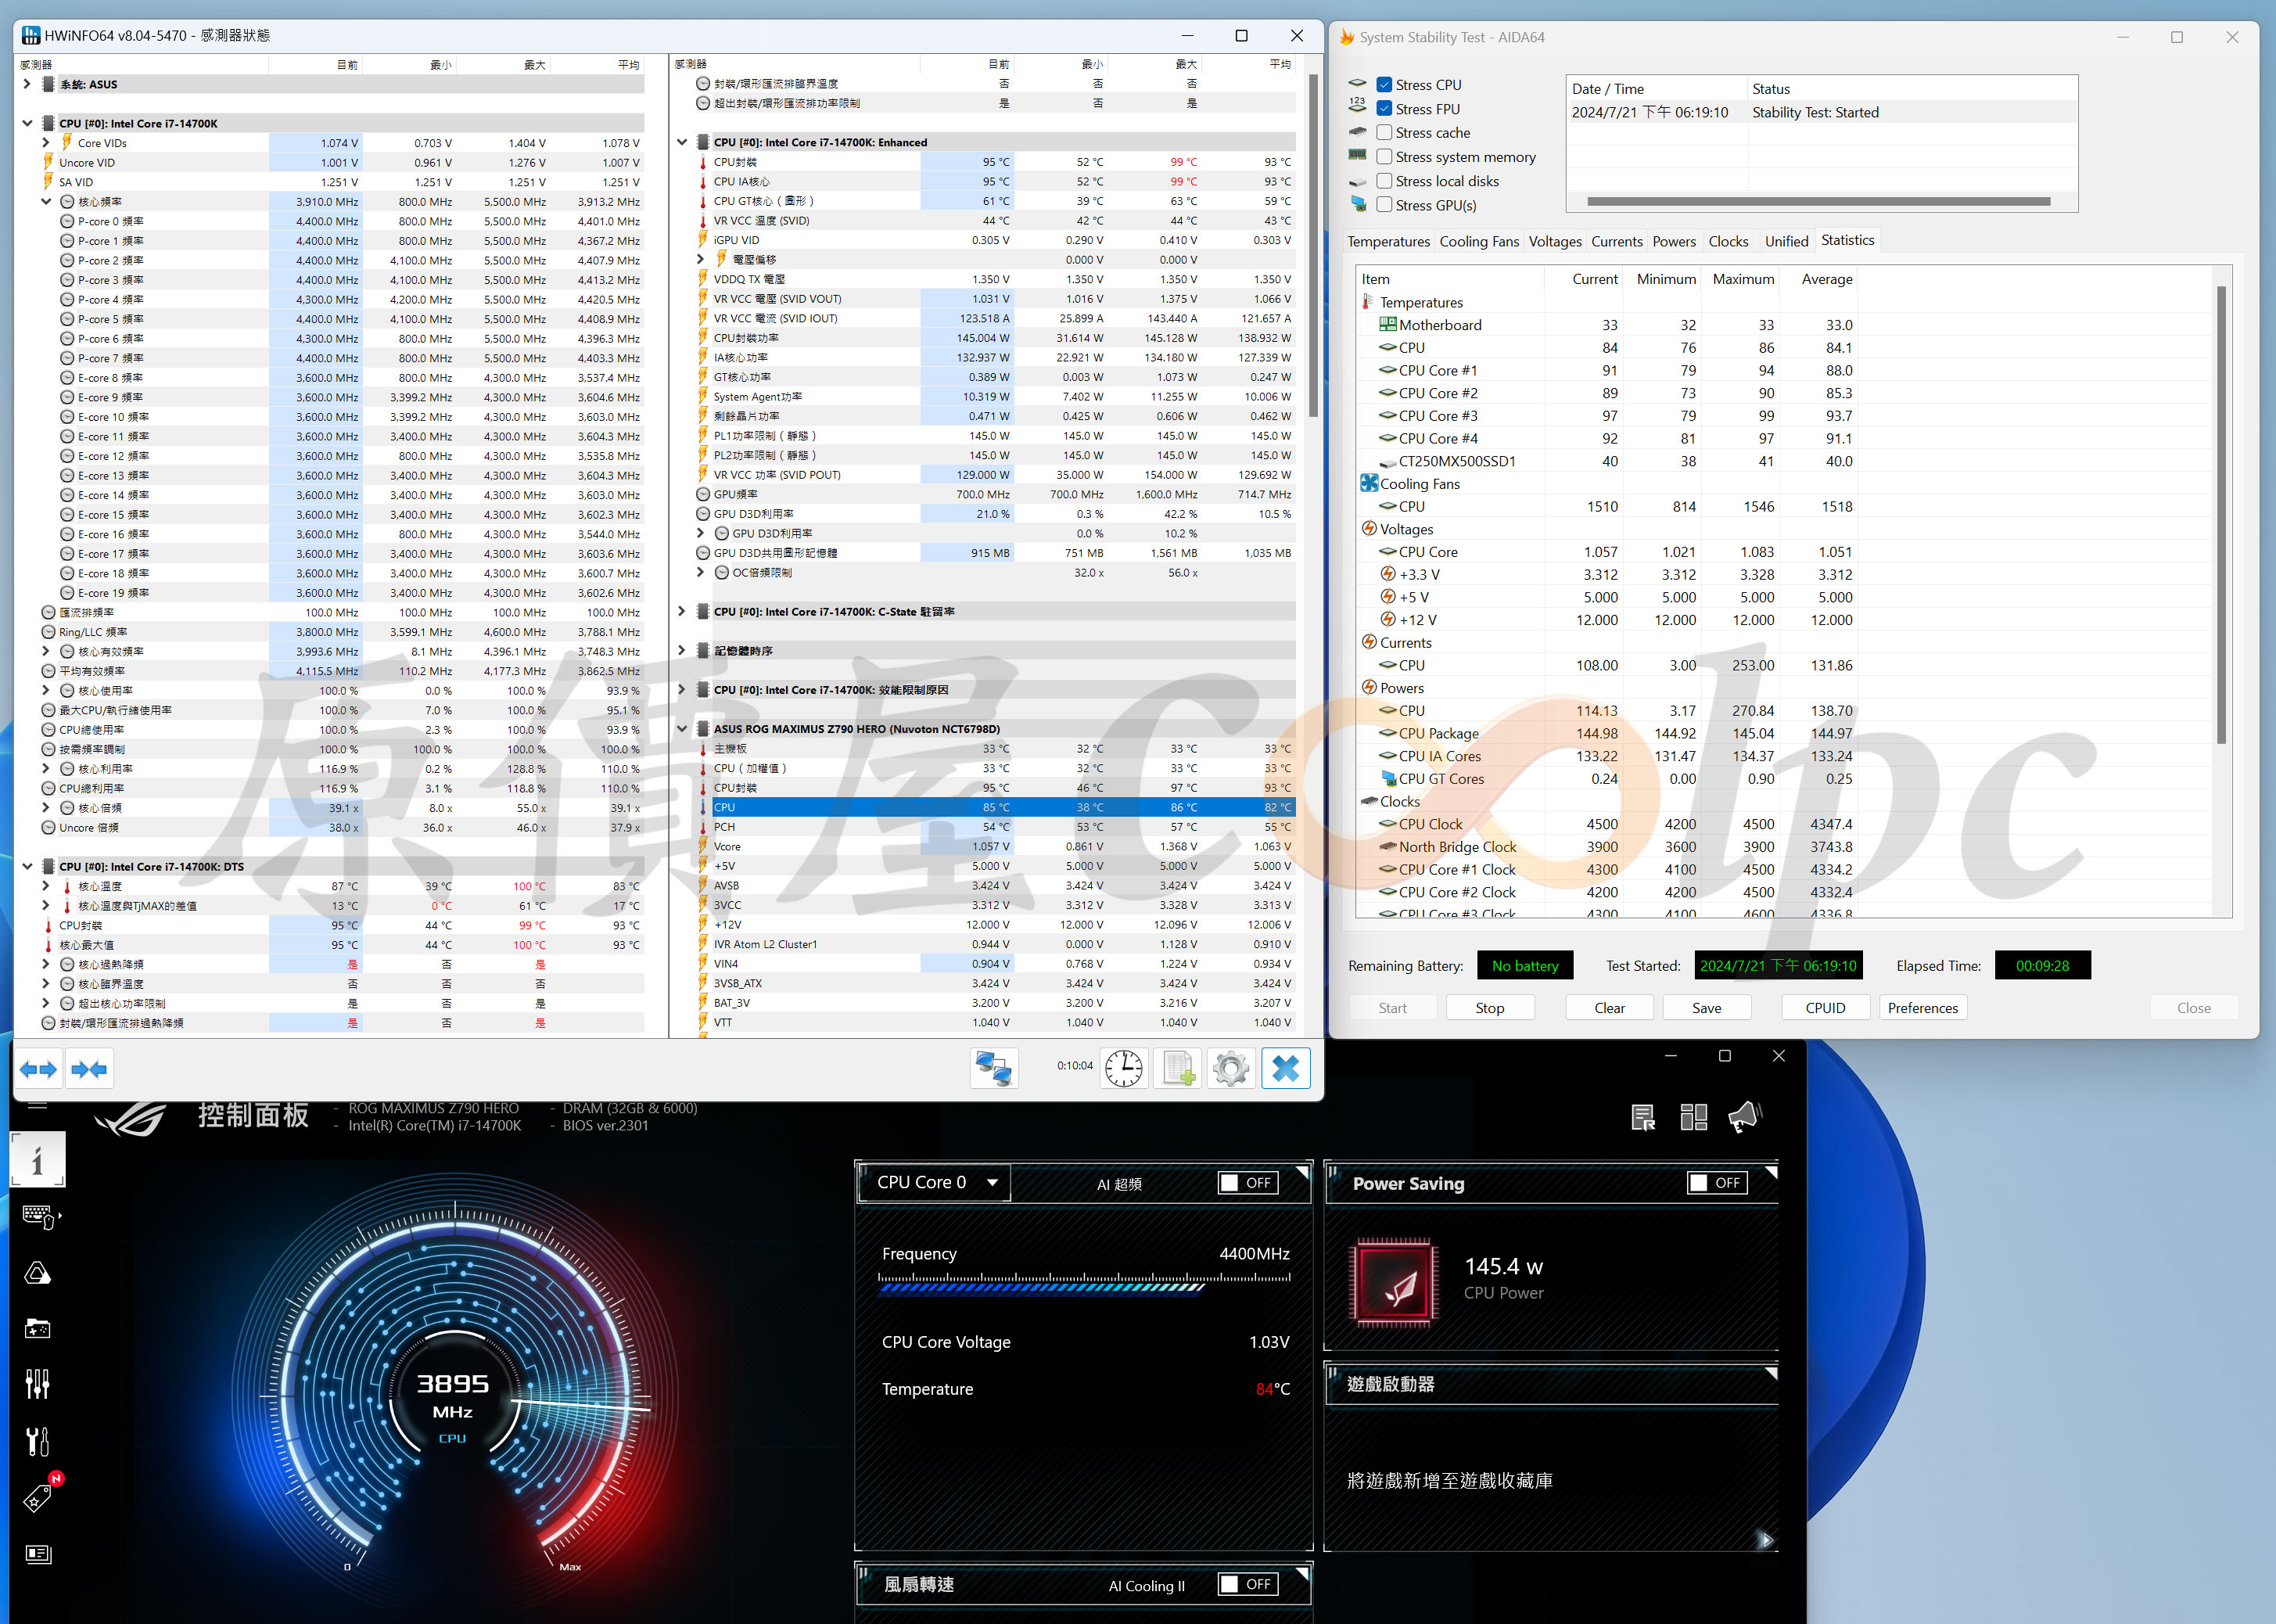
Task: Click CPUID button in AIDA64
Action: 1824,1008
